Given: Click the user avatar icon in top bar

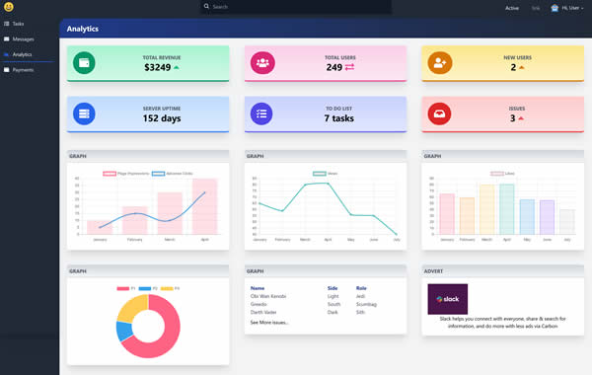Looking at the screenshot, I should (x=555, y=8).
